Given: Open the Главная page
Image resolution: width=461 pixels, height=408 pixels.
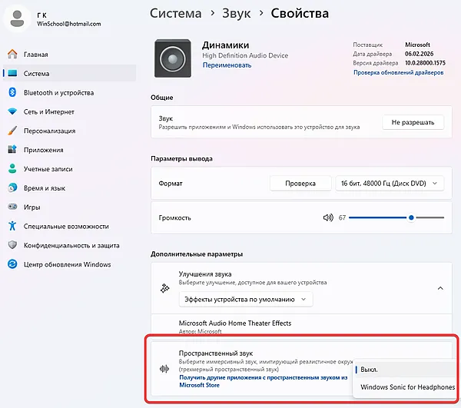Looking at the screenshot, I should 70,54.
